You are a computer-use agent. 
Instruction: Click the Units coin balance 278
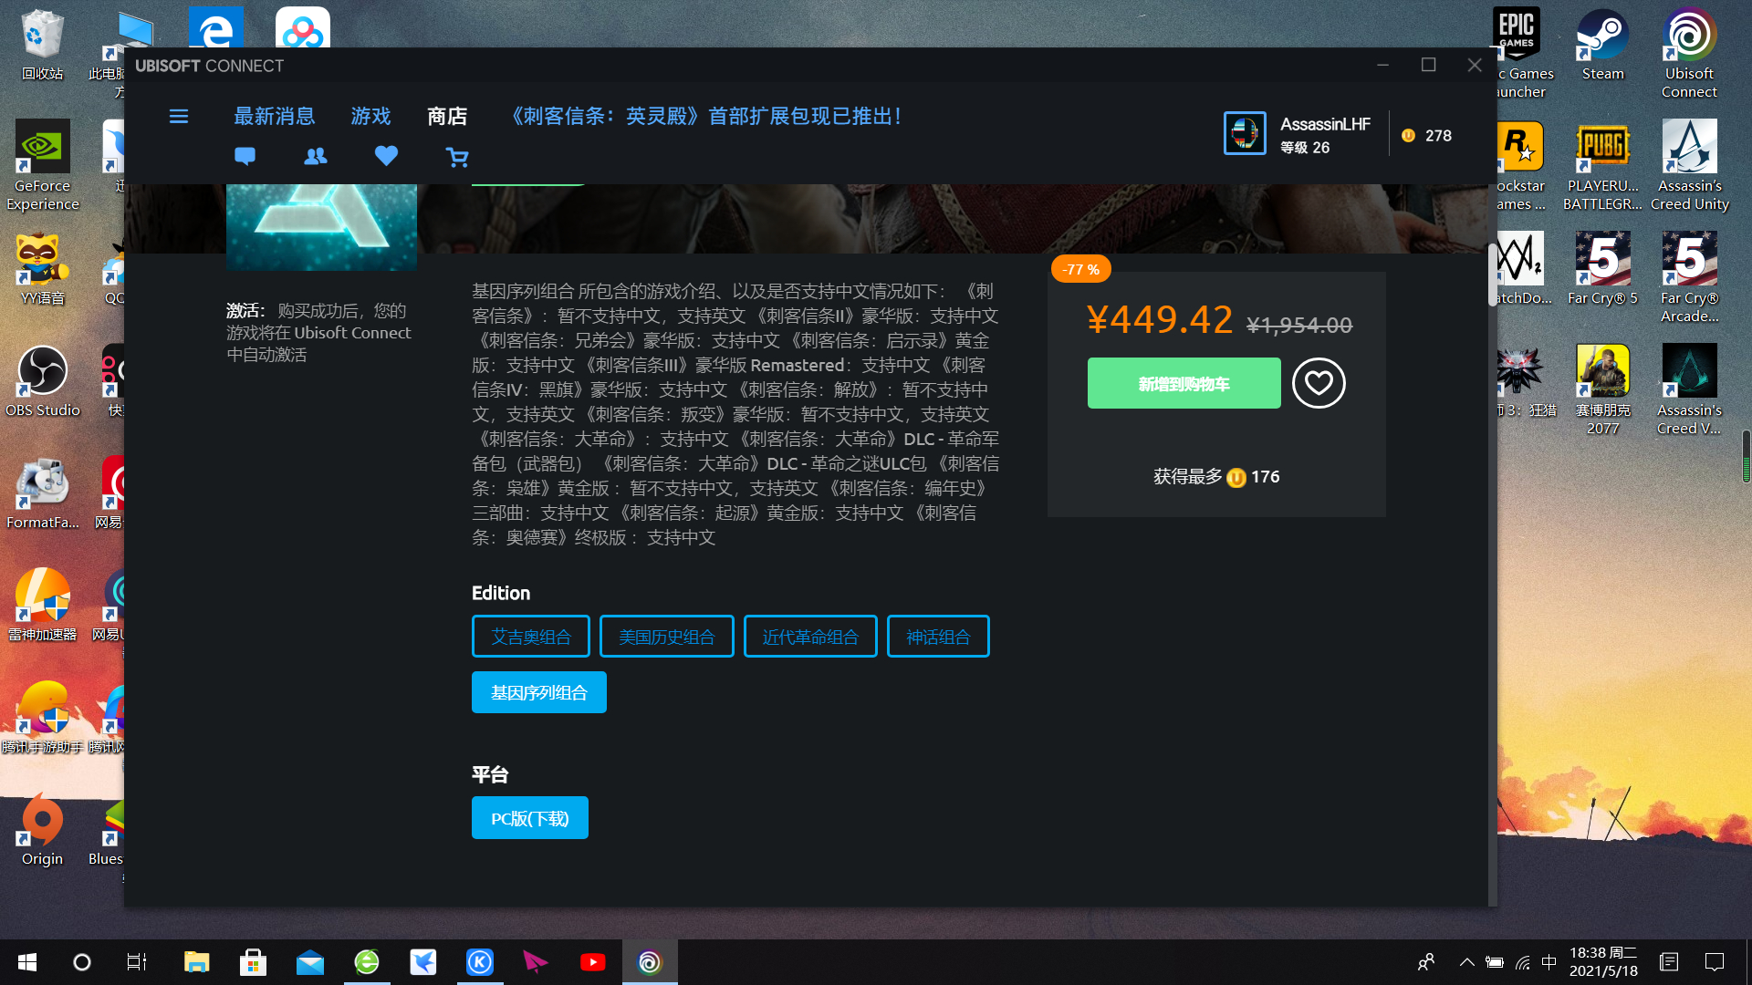click(x=1426, y=135)
